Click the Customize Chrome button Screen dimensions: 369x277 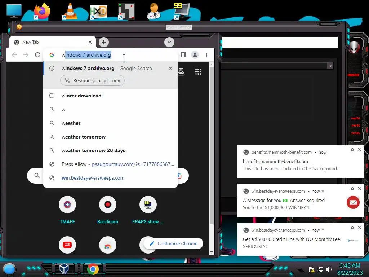tap(174, 243)
